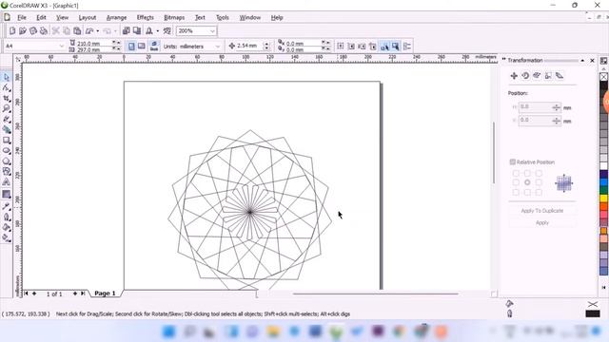The image size is (609, 342).
Task: Click the Print icon in the toolbar
Action: [44, 30]
